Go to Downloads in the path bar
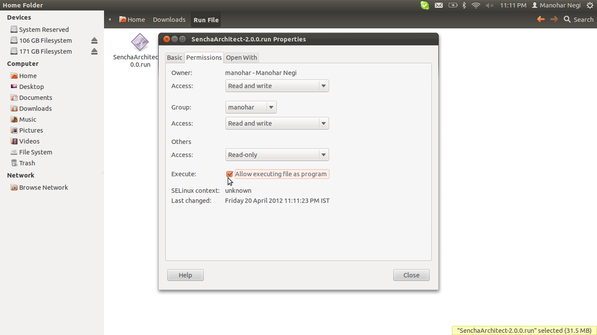The height and width of the screenshot is (335, 597). click(x=169, y=20)
